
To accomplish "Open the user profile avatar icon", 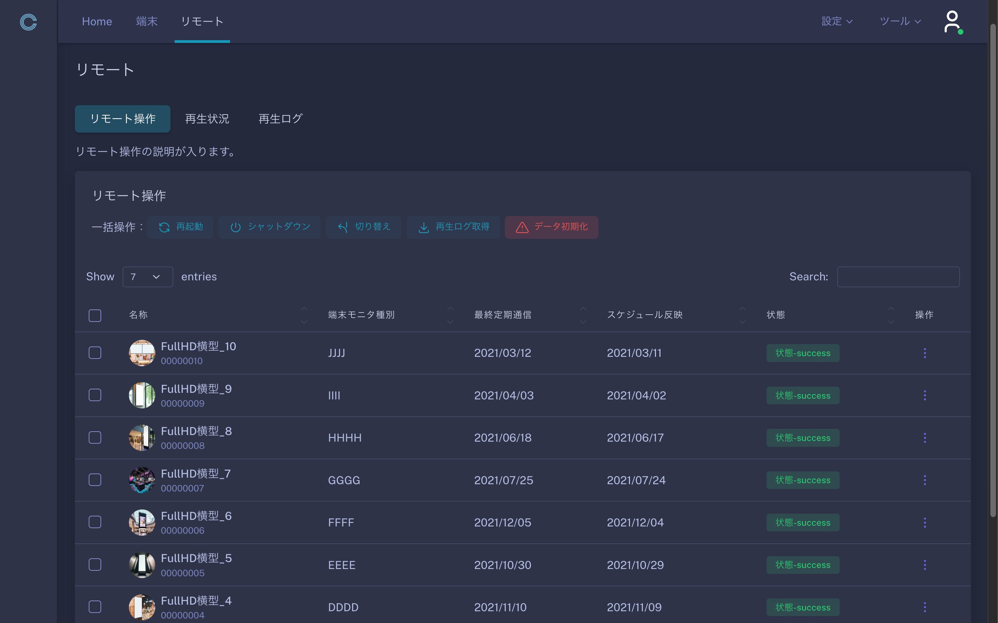I will [952, 22].
